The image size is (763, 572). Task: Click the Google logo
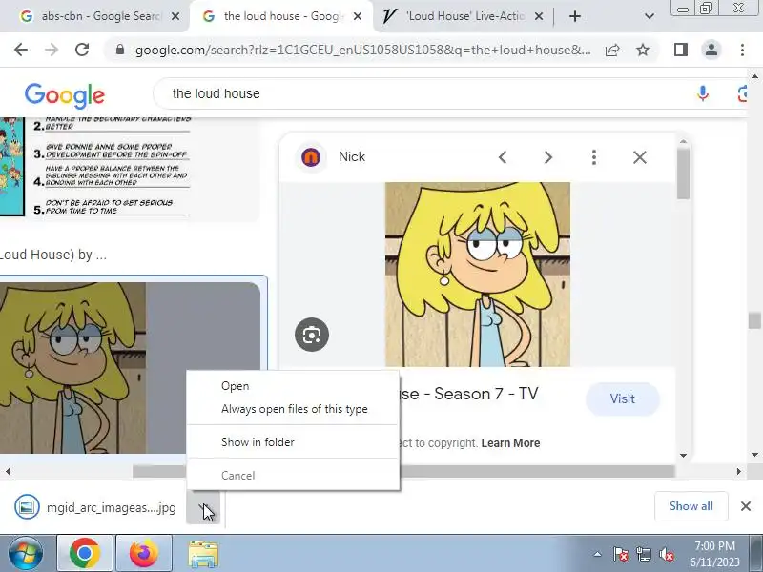click(x=65, y=95)
